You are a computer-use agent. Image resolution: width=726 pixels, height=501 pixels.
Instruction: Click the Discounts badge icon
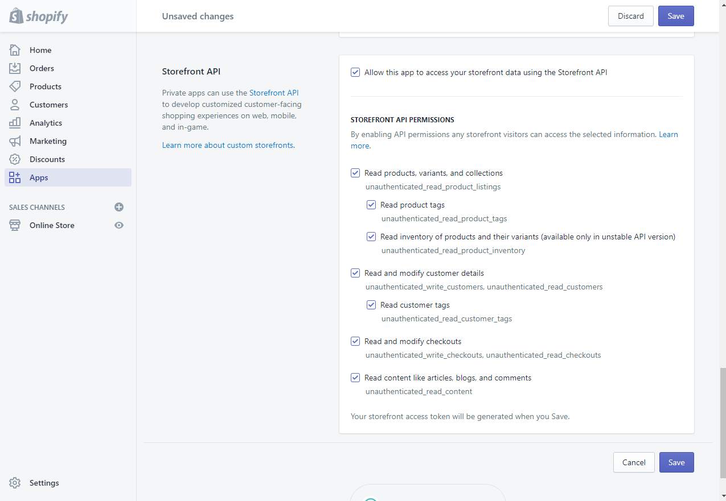pos(15,159)
